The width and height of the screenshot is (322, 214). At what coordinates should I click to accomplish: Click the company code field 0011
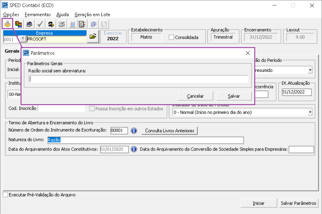click(x=11, y=39)
